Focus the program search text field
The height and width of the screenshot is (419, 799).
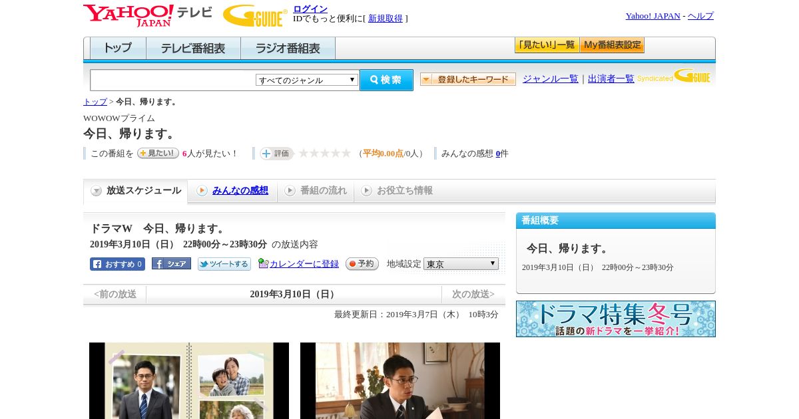[x=173, y=80]
